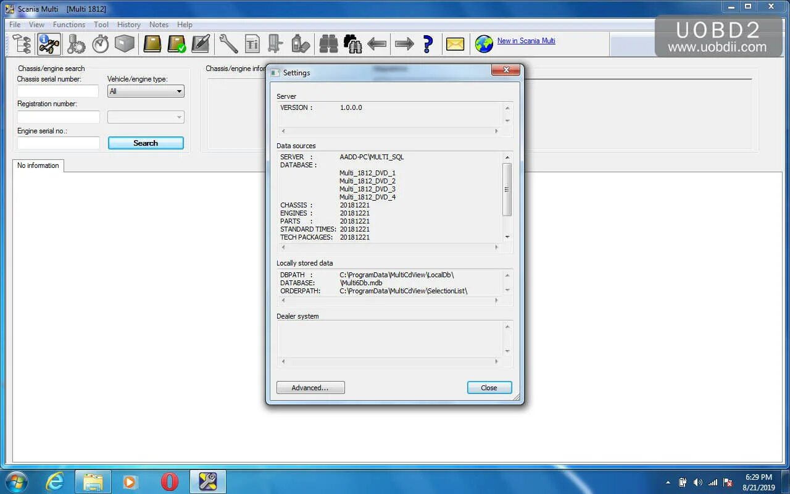
Task: Open the Tool menu
Action: tap(101, 25)
